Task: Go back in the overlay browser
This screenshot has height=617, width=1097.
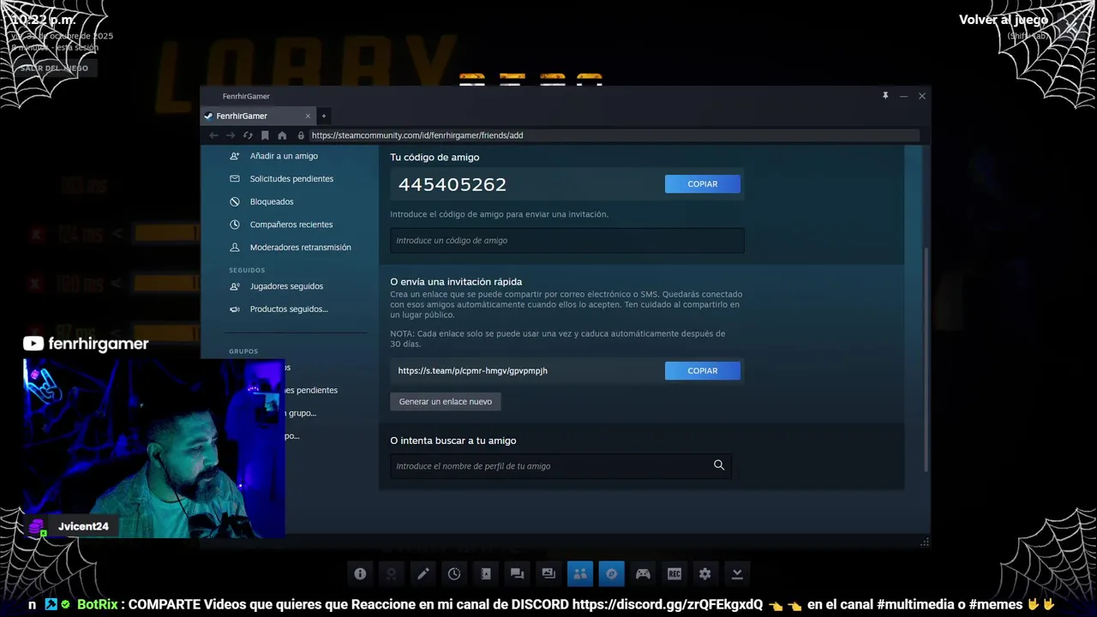Action: tap(213, 135)
